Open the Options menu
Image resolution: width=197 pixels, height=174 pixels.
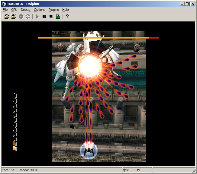point(40,10)
